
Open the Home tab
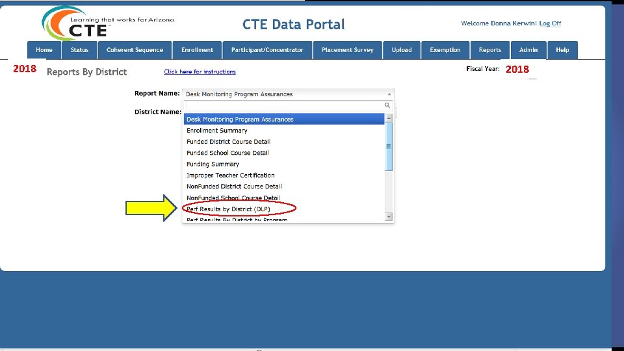(x=44, y=50)
